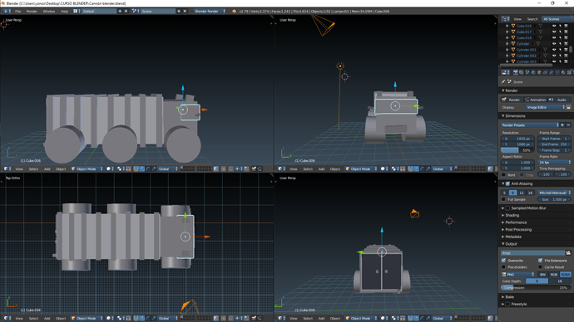Toggle the Anti-Aliasing checkbox
This screenshot has width=574, height=322.
click(507, 183)
